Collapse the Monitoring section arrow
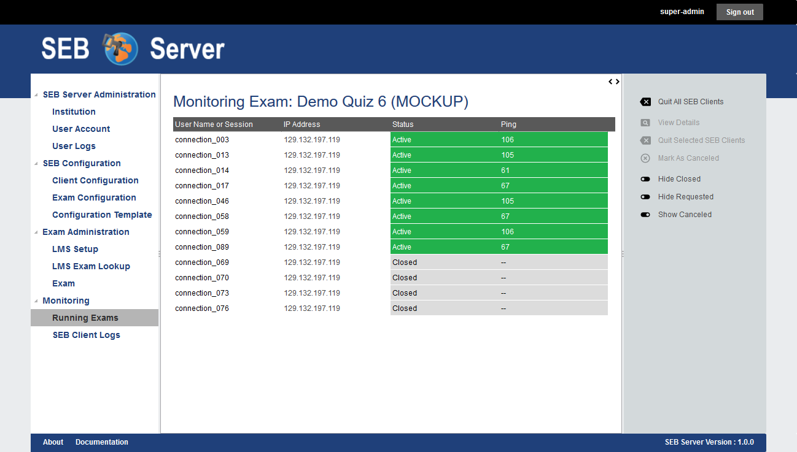The image size is (797, 452). (36, 301)
